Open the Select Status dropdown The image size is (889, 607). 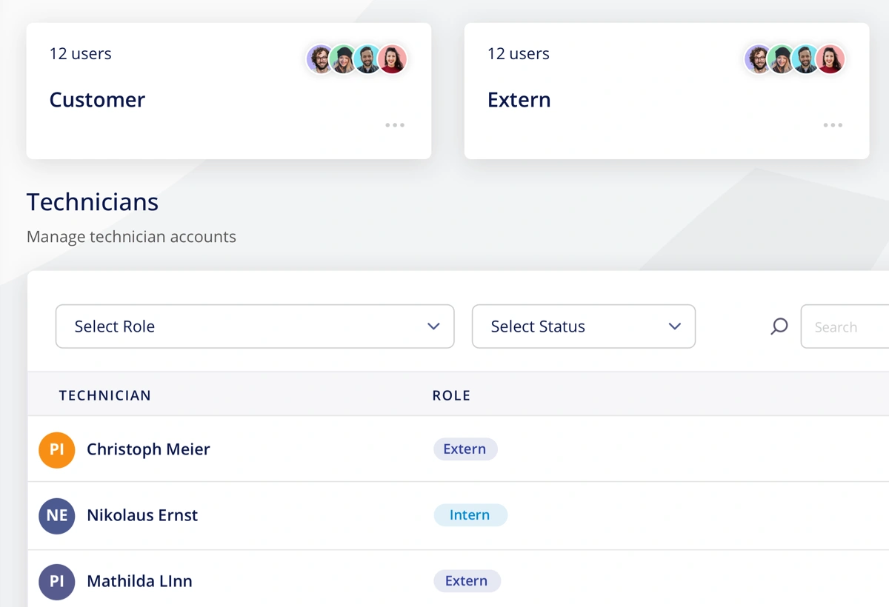[584, 326]
